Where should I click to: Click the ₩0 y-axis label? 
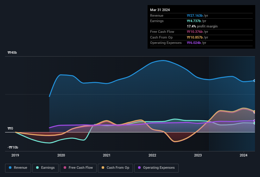point(10,128)
